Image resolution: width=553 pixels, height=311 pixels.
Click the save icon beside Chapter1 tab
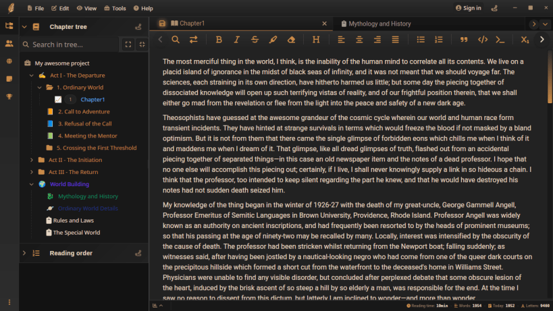[x=162, y=23]
